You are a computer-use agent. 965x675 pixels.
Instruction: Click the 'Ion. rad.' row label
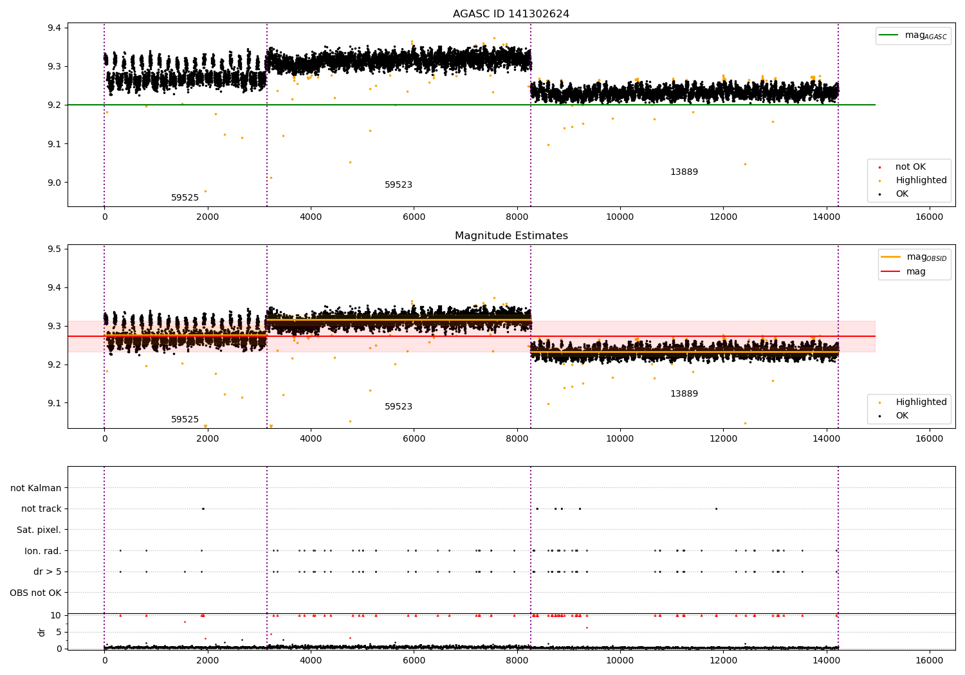coord(43,552)
